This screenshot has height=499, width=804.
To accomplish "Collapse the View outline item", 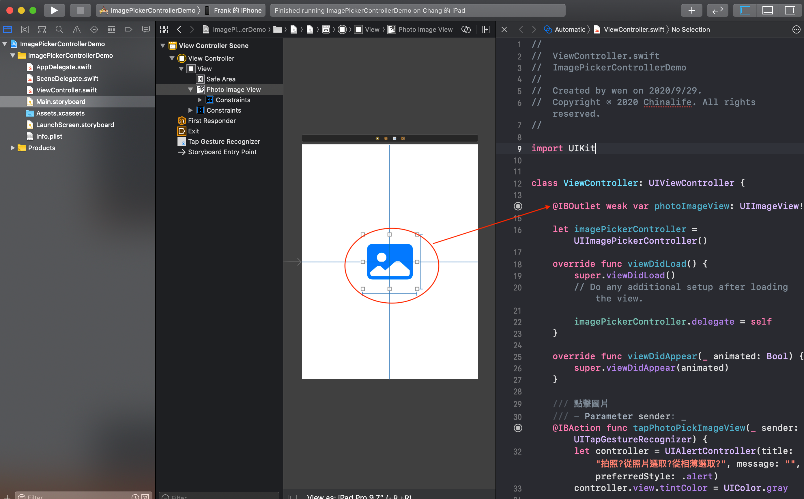I will 182,69.
